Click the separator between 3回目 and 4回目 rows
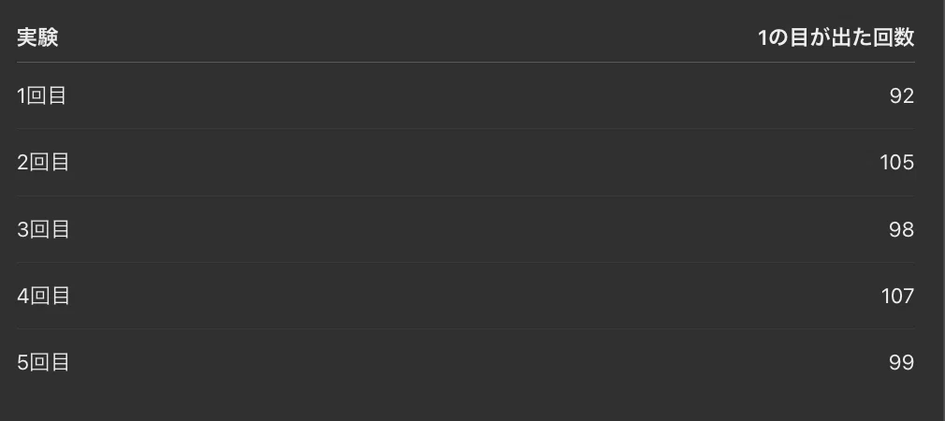The width and height of the screenshot is (945, 421). (466, 262)
